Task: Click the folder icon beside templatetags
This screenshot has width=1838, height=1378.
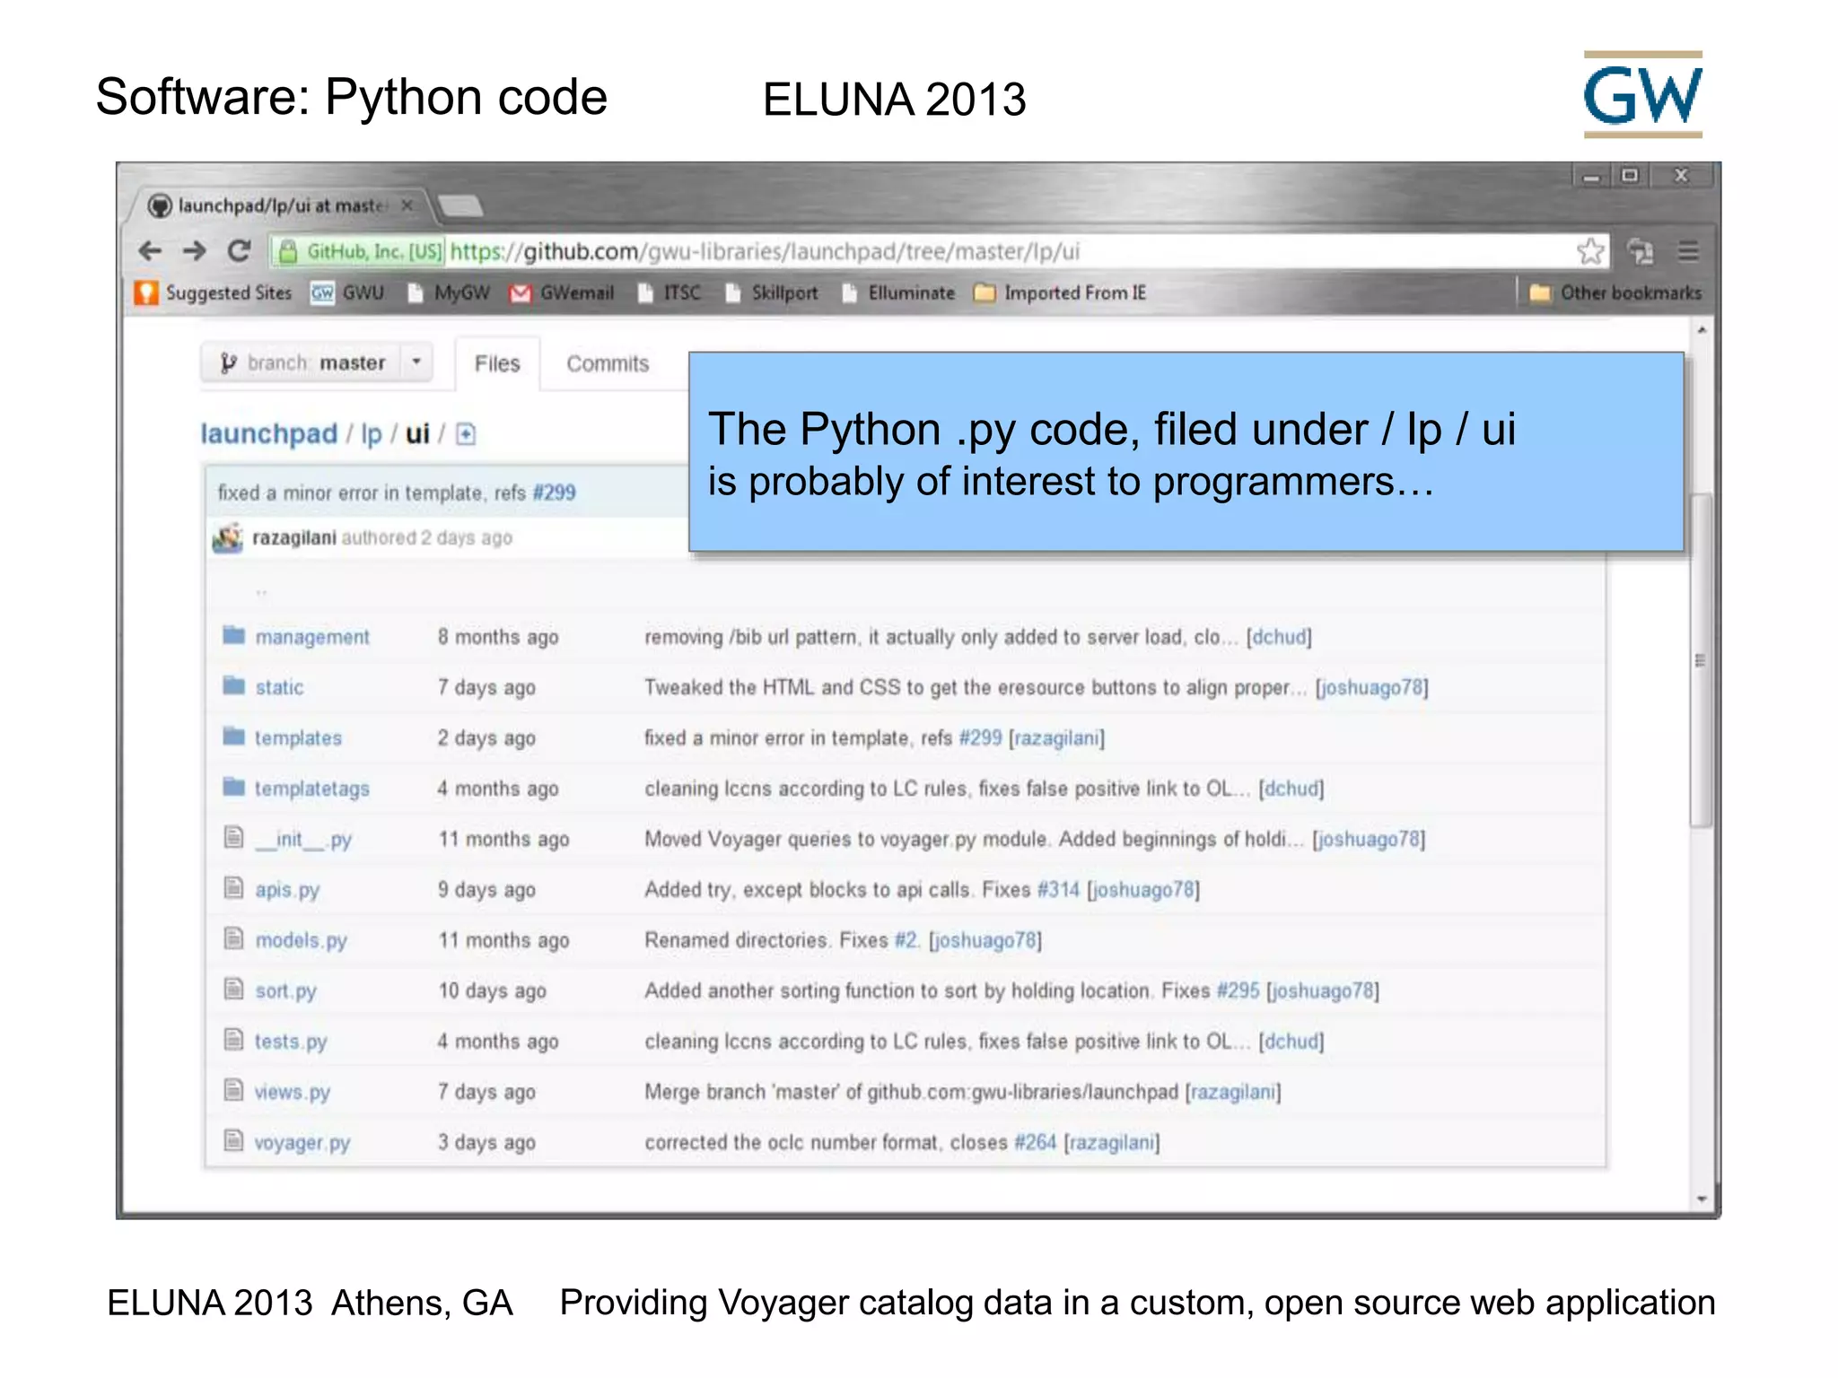Action: [x=233, y=787]
